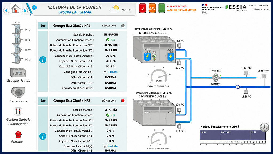The height and width of the screenshot is (154, 273).
Task: Click the 1er tab of Groupe N°2
Action: 43,101
